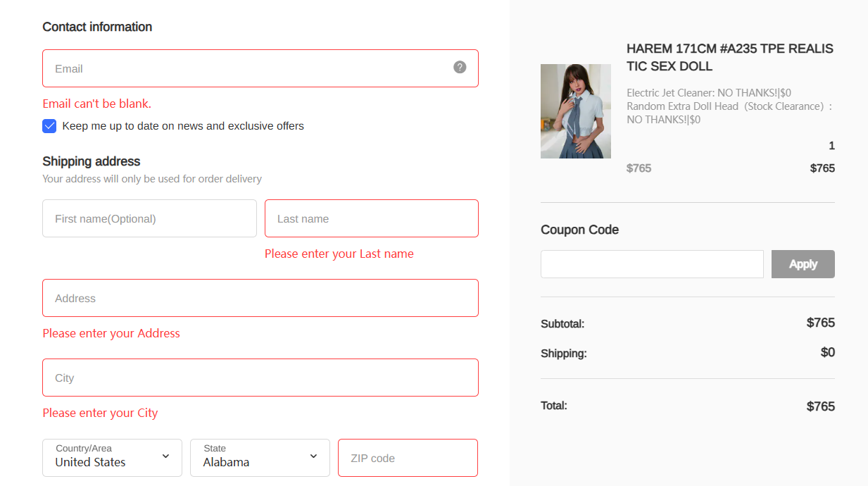
Task: Click the Total $765 amount
Action: (820, 406)
